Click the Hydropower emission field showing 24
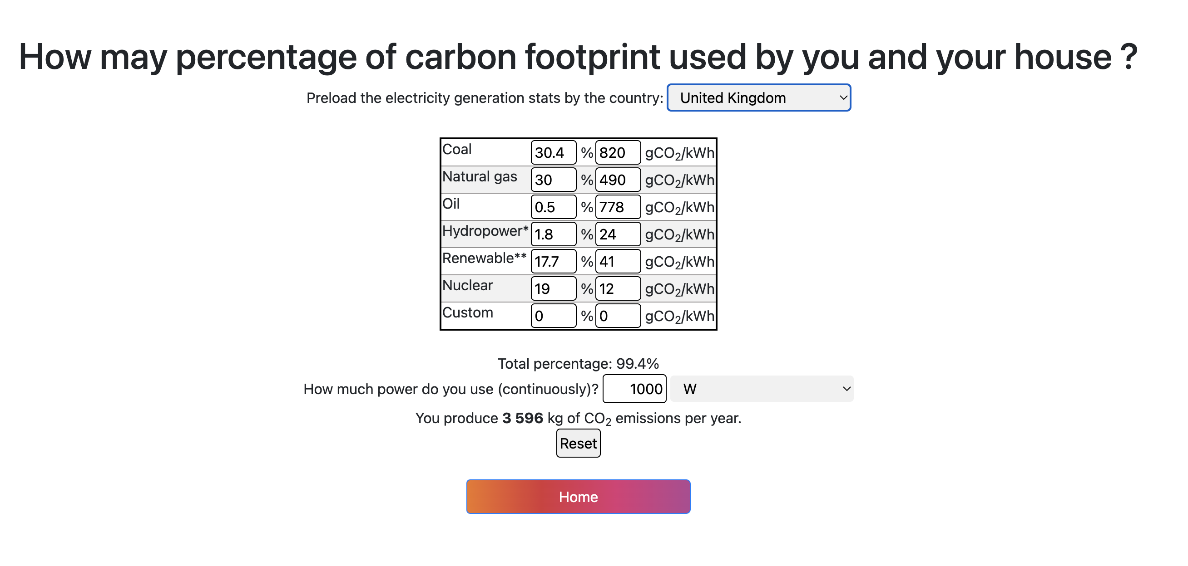This screenshot has height=566, width=1188. (618, 234)
